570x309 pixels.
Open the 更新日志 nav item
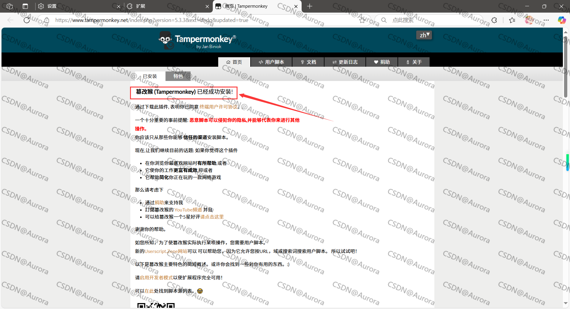click(345, 62)
